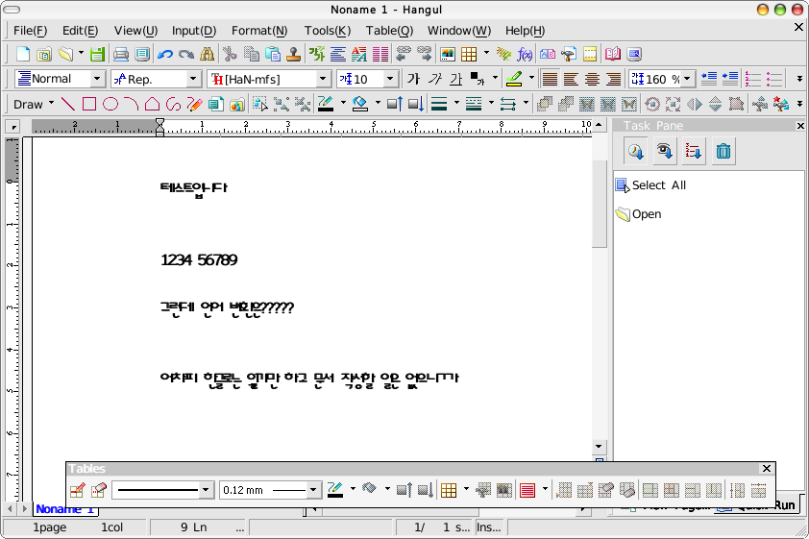This screenshot has height=539, width=809.
Task: Select the ellipse drawing tool
Action: (110, 104)
